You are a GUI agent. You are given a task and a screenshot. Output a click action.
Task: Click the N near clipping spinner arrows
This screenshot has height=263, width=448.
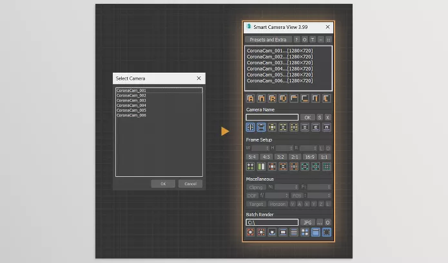pos(297,187)
